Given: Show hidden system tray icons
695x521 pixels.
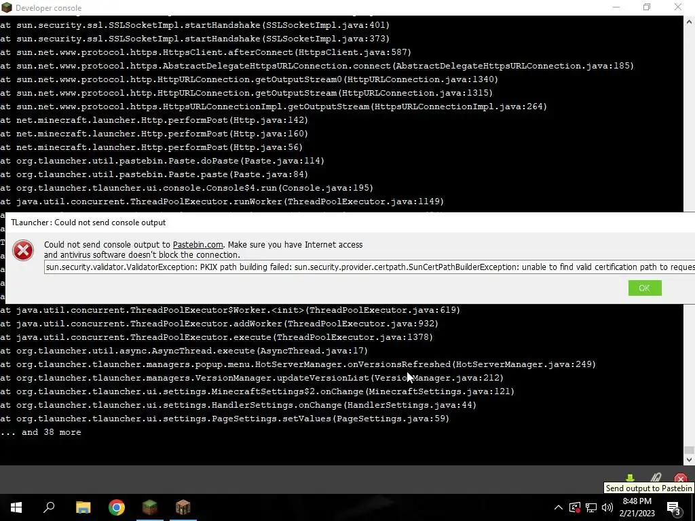Looking at the screenshot, I should 559,507.
